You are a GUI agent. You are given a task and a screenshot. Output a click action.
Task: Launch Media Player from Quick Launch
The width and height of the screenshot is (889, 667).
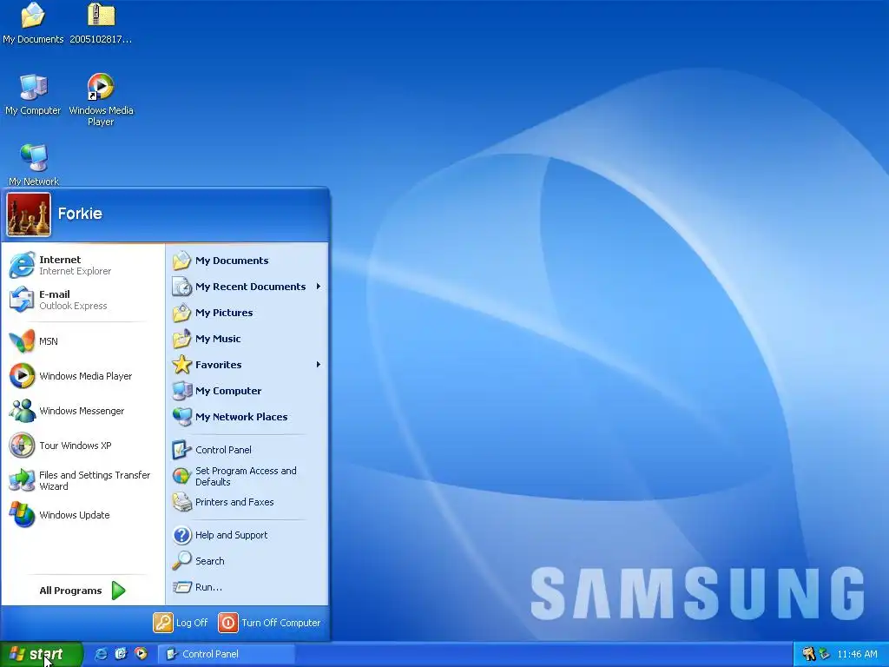pos(141,654)
